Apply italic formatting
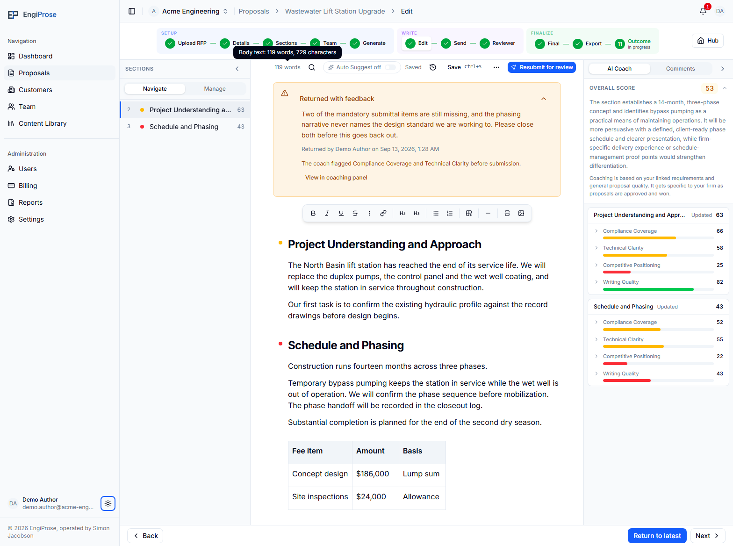This screenshot has height=546, width=733. point(327,213)
